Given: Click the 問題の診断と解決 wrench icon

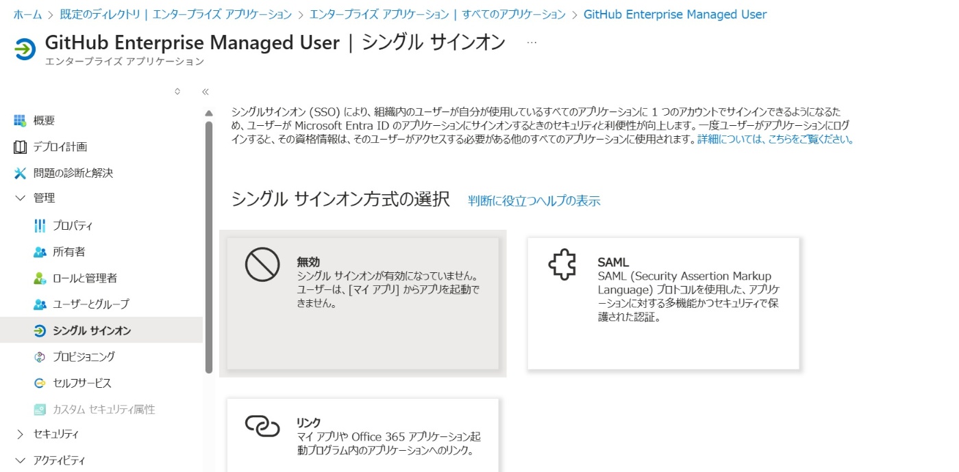Looking at the screenshot, I should click(20, 173).
